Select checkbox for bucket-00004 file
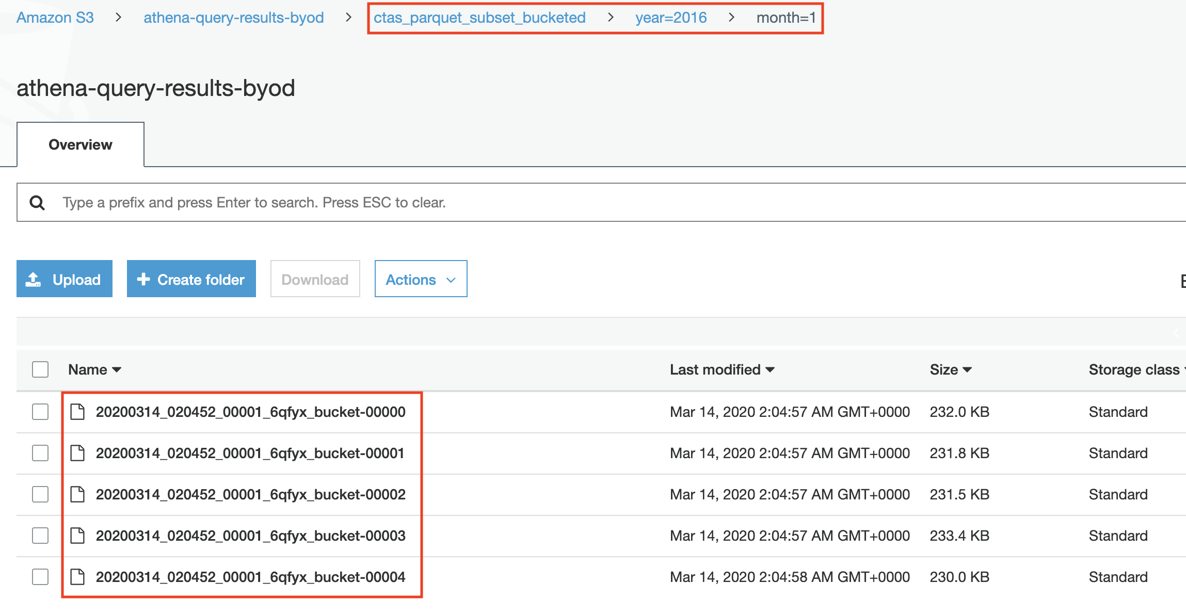The width and height of the screenshot is (1186, 615). [40, 577]
